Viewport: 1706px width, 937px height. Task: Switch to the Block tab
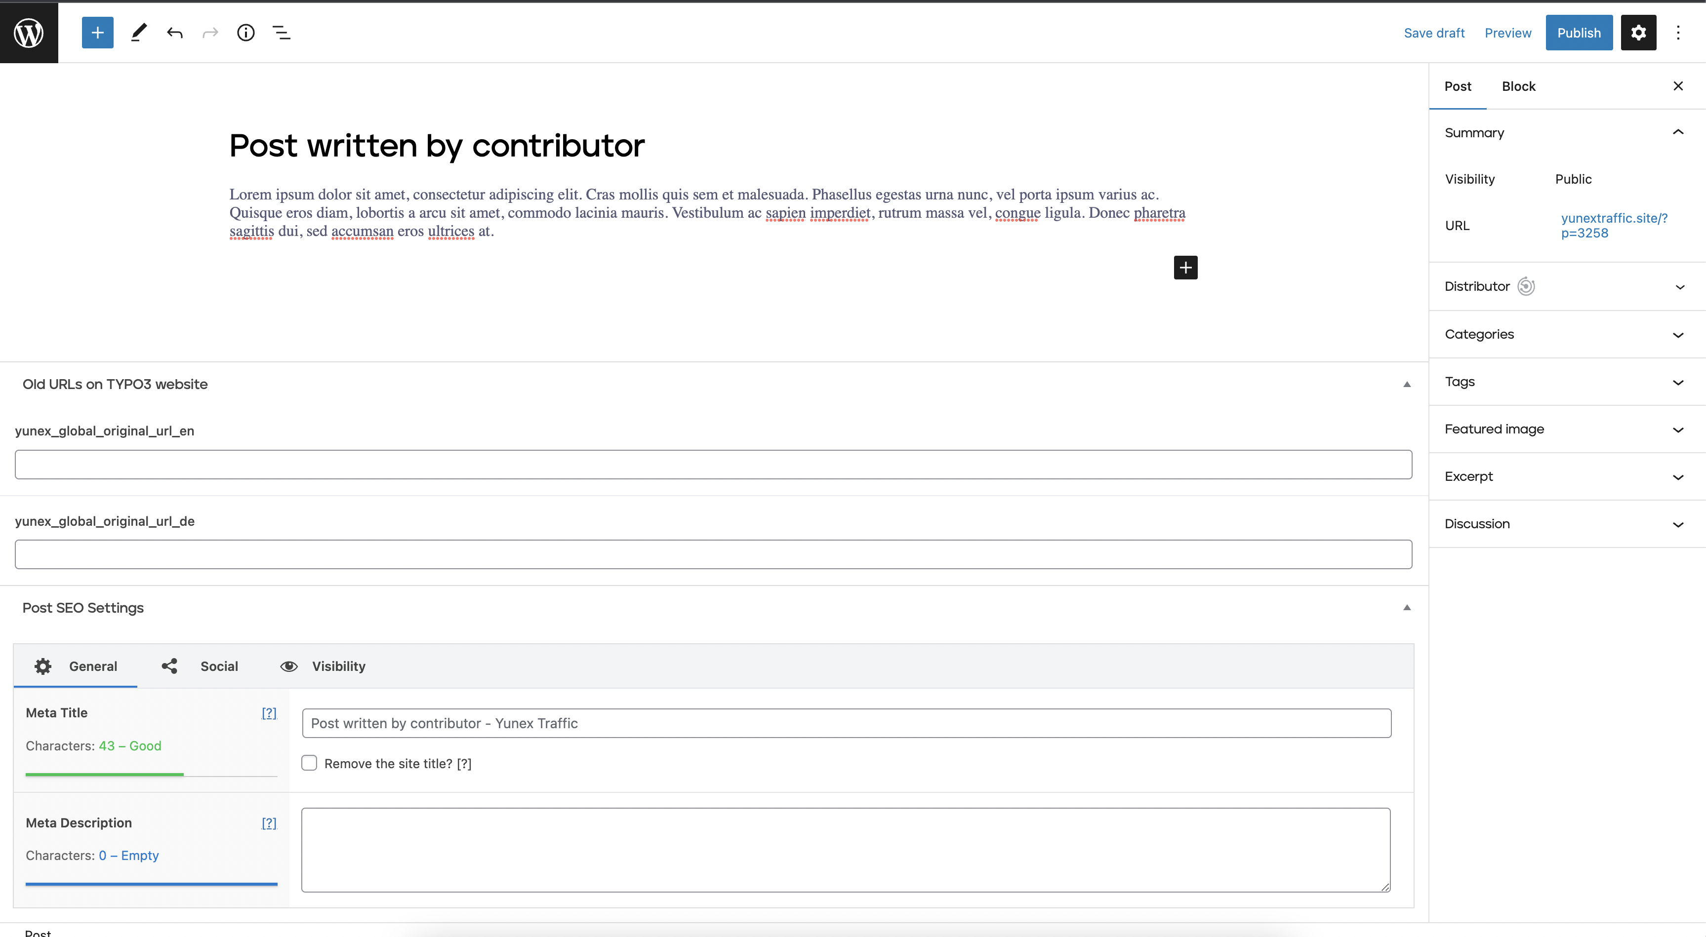click(x=1518, y=86)
